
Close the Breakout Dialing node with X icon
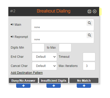coord(95,11)
